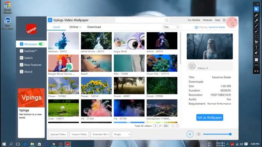
Task: Open the Videos: 0 playlist icon
Action: pos(192,66)
